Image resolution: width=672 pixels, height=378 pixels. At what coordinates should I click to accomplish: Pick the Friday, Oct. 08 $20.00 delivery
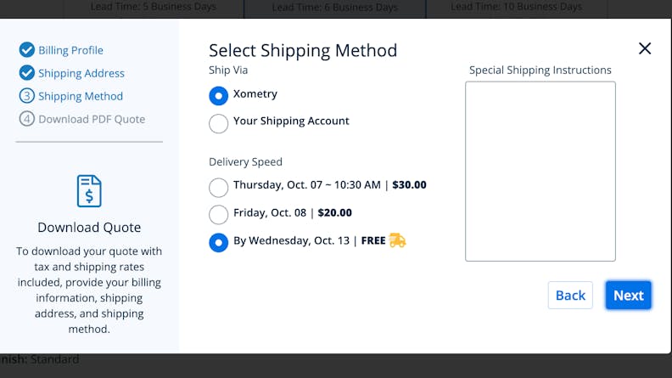point(219,214)
